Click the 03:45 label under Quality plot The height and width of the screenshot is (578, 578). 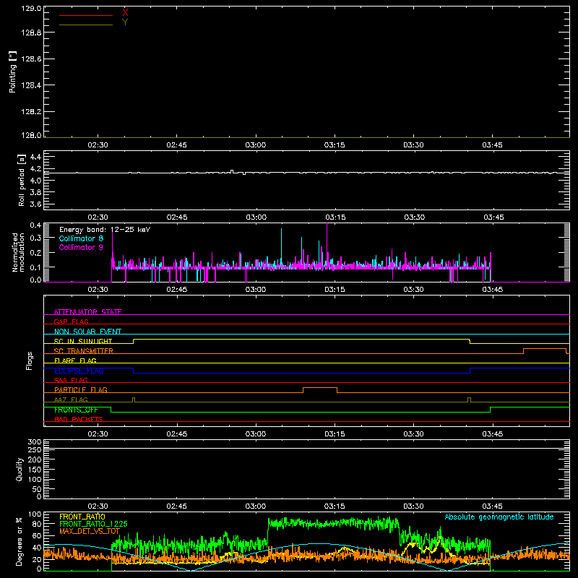coord(493,506)
